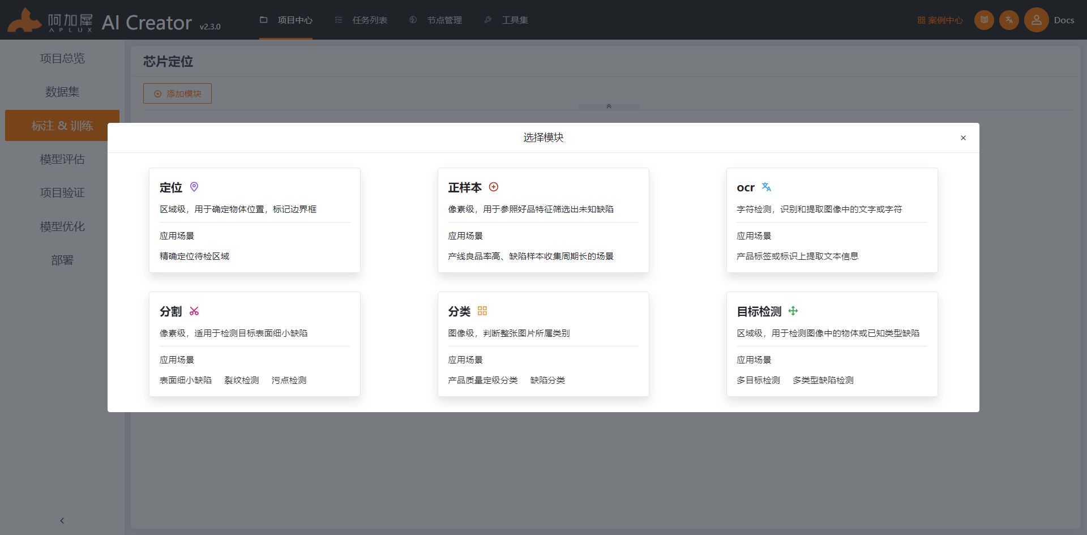Open 模型评估 in sidebar
Viewport: 1087px width, 535px height.
pyautogui.click(x=62, y=159)
